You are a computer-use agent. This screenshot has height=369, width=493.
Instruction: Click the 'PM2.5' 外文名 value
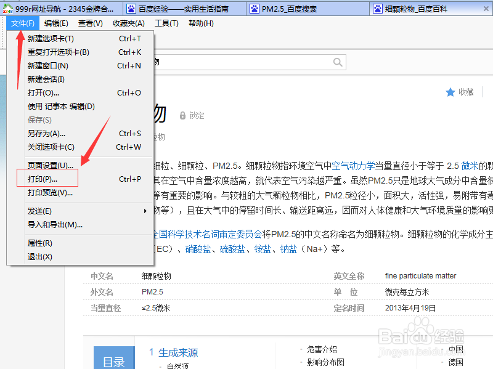(152, 292)
